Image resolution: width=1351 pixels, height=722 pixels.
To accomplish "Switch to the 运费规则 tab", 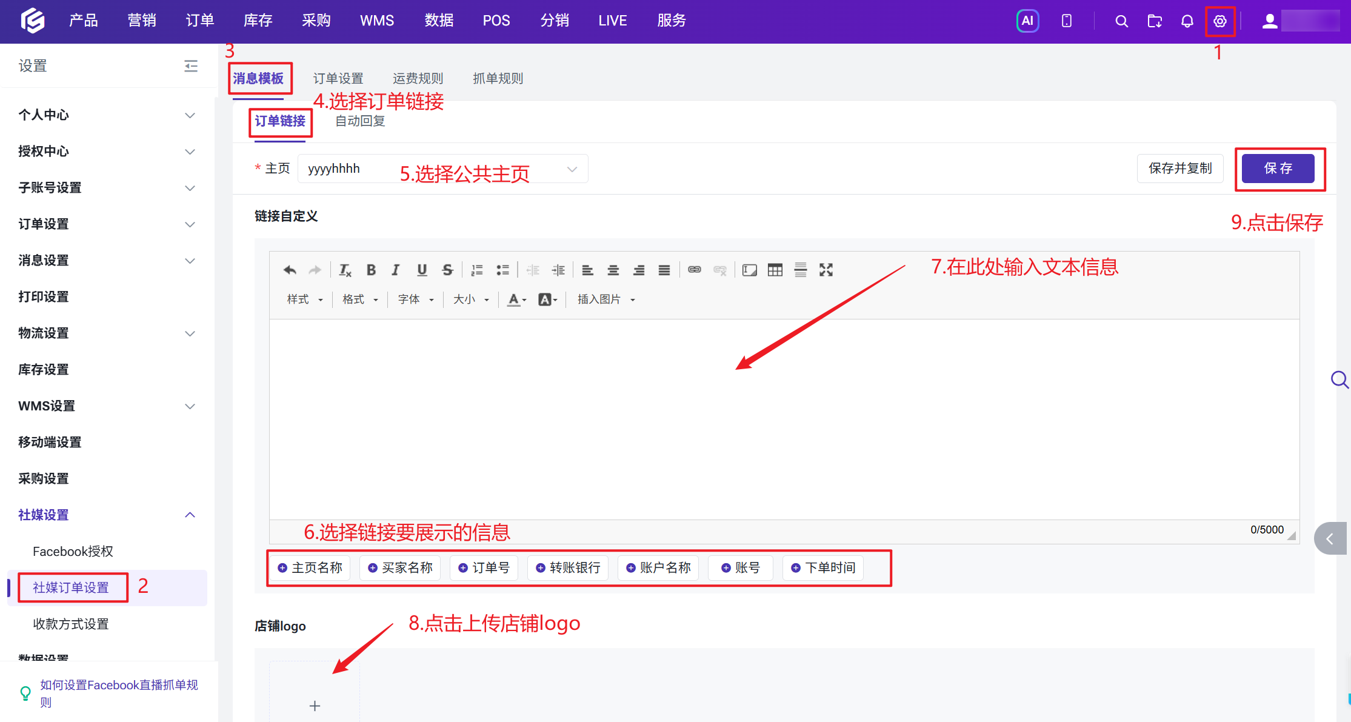I will [x=418, y=78].
